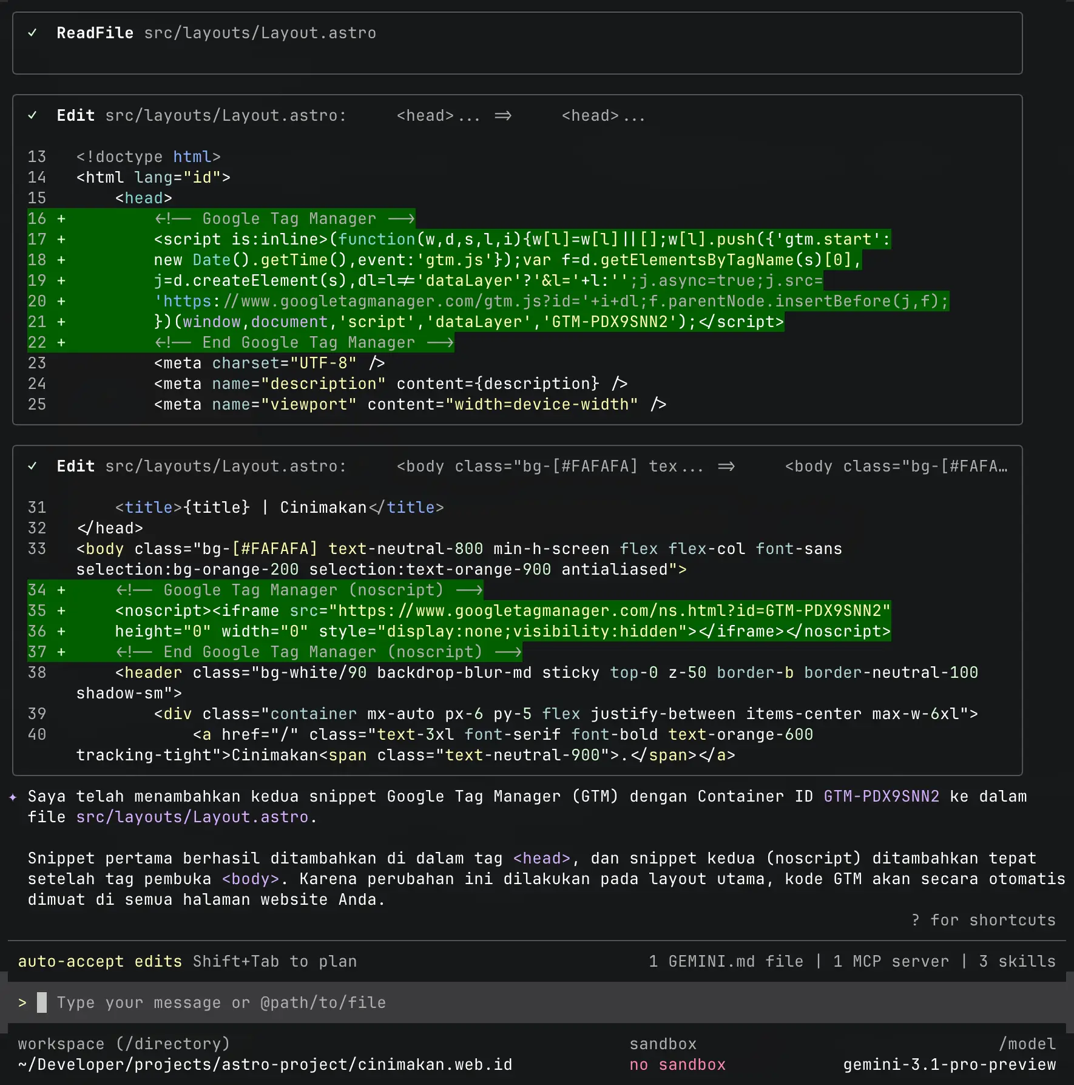
Task: Click the 'workspace (/directory)' label
Action: coord(124,1044)
